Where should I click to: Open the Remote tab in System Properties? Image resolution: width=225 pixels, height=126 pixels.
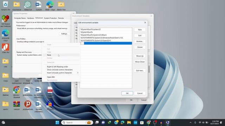(61, 18)
